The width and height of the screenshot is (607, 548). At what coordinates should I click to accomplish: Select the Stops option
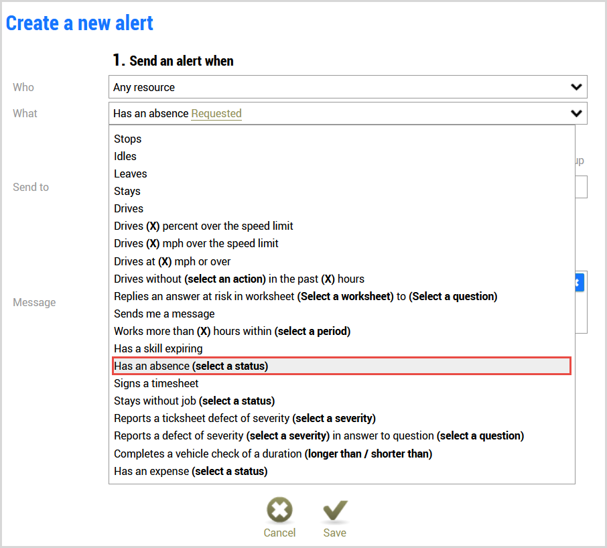tap(342, 139)
